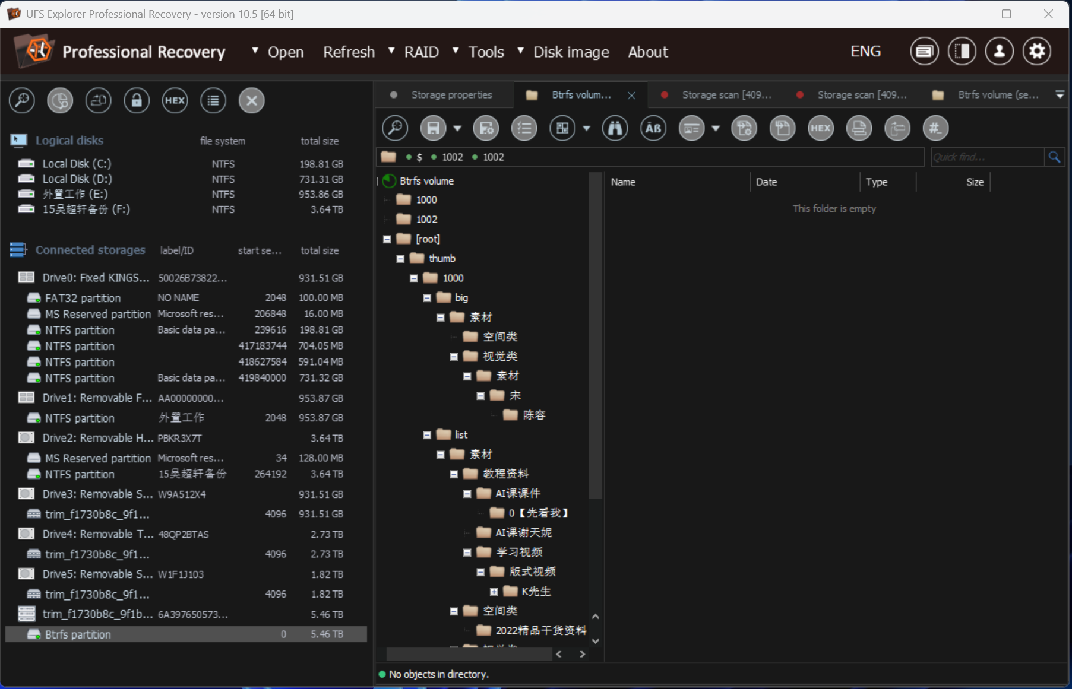Click the Quick find search magnifier
The height and width of the screenshot is (689, 1072).
[1055, 157]
